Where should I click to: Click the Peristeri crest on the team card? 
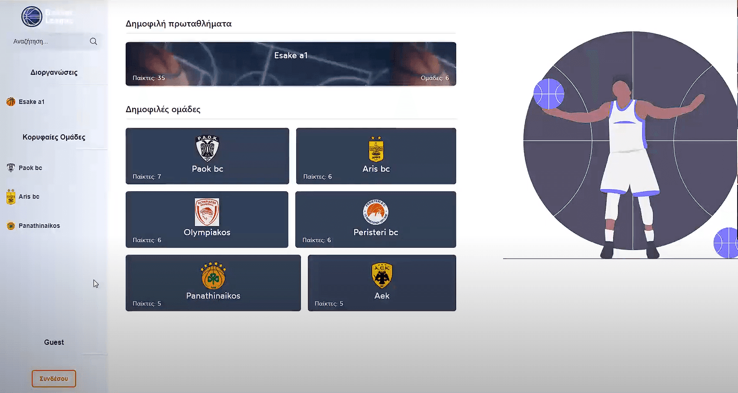[376, 212]
